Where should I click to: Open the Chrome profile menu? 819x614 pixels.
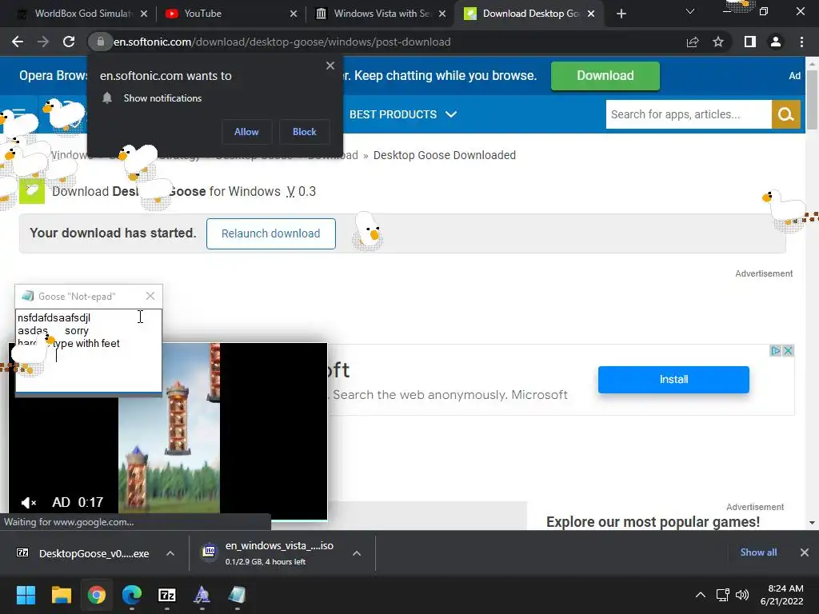(x=776, y=42)
